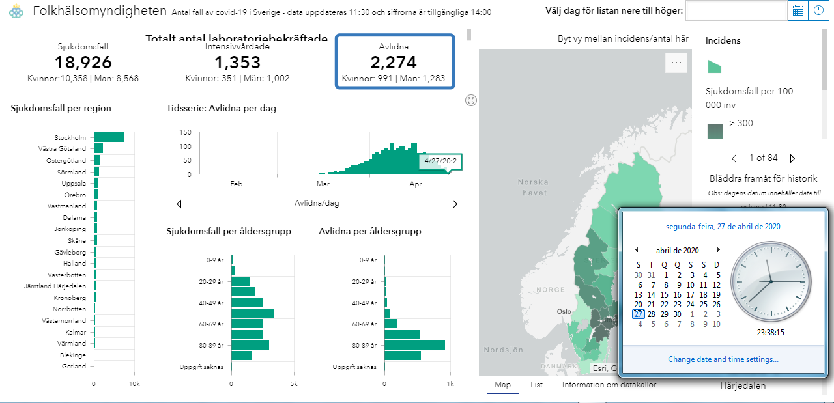Click the Folkhälsomyndigheten logo icon
Image resolution: width=834 pixels, height=403 pixels.
(x=16, y=12)
